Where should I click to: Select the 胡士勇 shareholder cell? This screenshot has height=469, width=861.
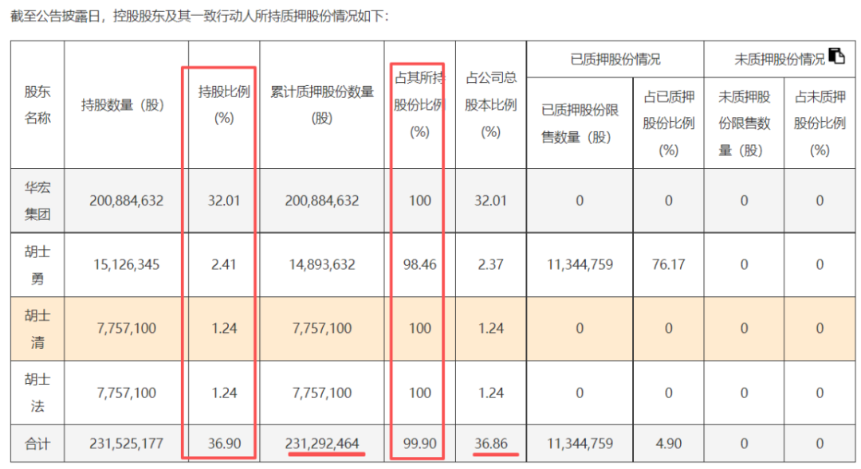click(x=37, y=265)
